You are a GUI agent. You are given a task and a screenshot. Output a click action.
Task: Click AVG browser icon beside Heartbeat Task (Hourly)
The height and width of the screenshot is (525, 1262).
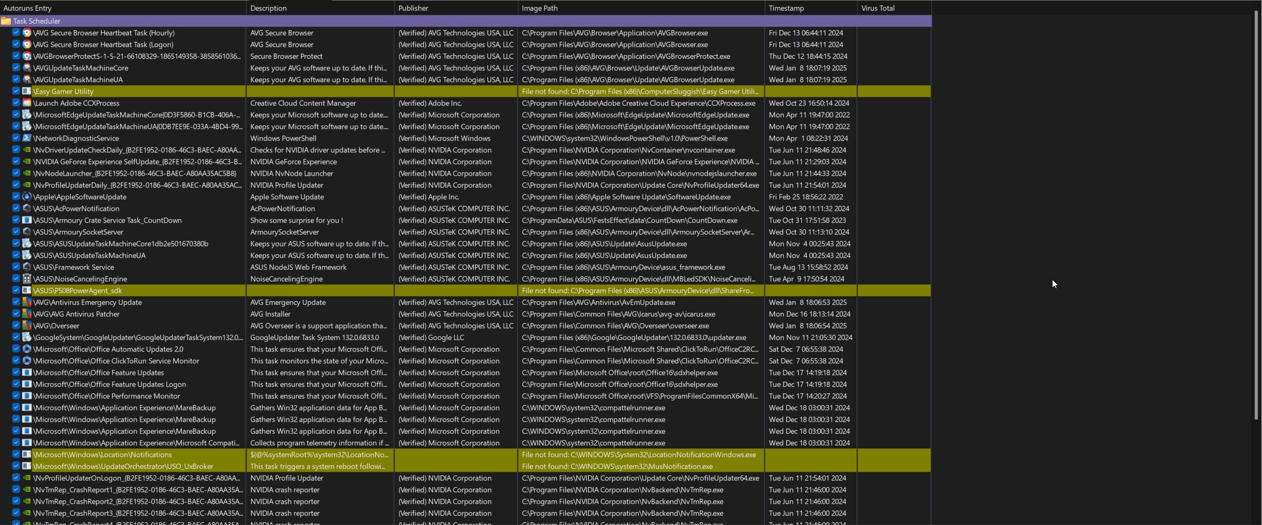coord(27,33)
